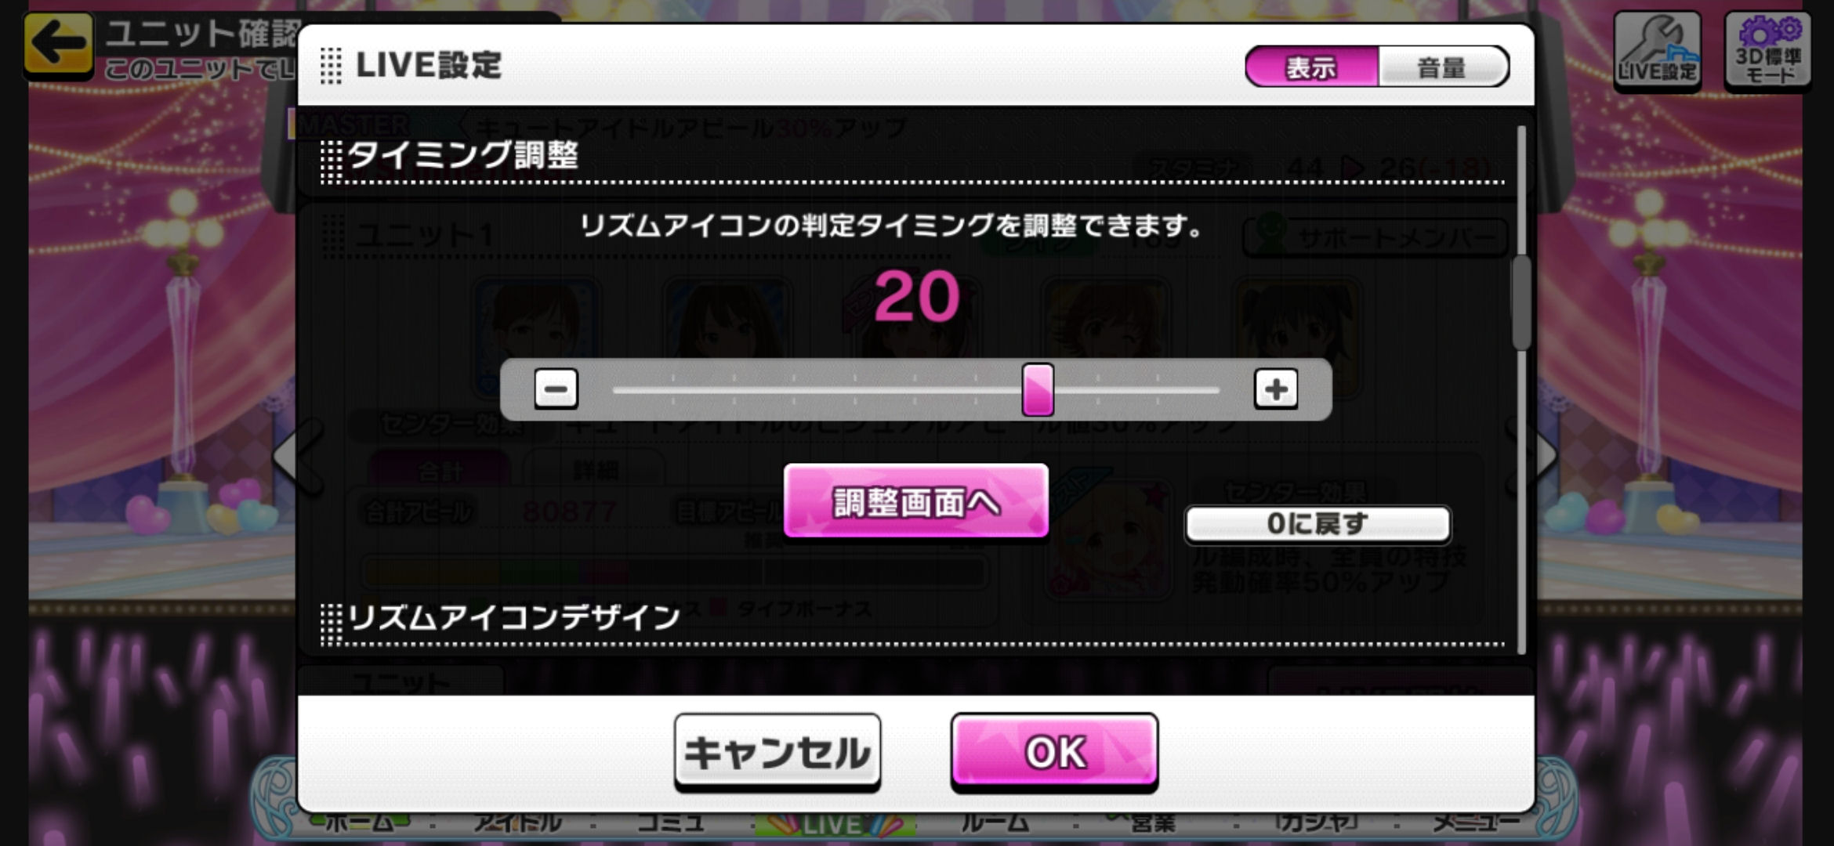
Task: Open ホーム in the bottom menu
Action: click(359, 822)
